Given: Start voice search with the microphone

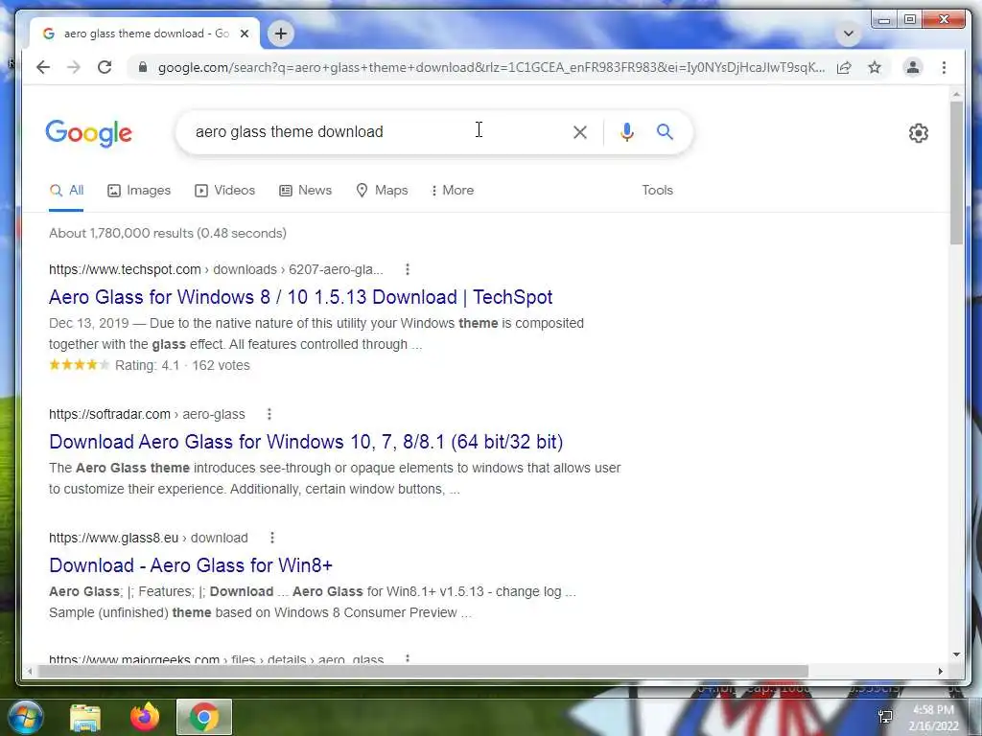Looking at the screenshot, I should click(627, 132).
